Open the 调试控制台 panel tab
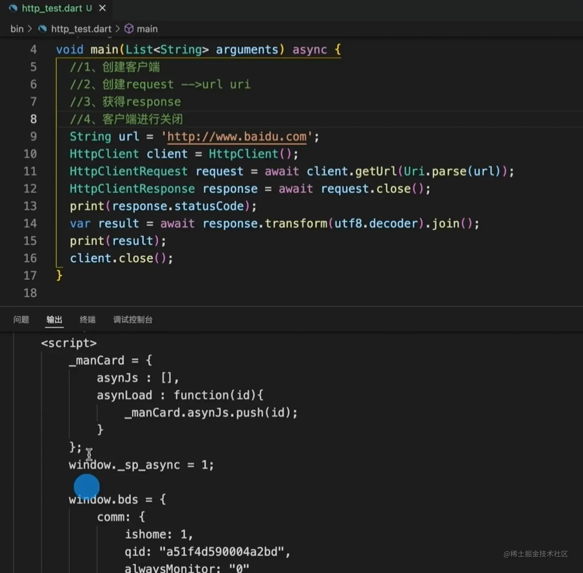The image size is (583, 573). (x=133, y=320)
